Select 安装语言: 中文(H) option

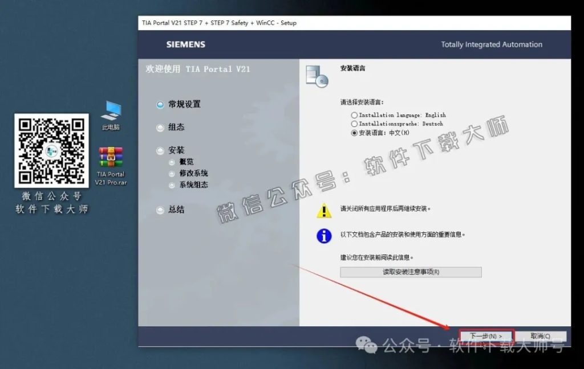pos(354,133)
